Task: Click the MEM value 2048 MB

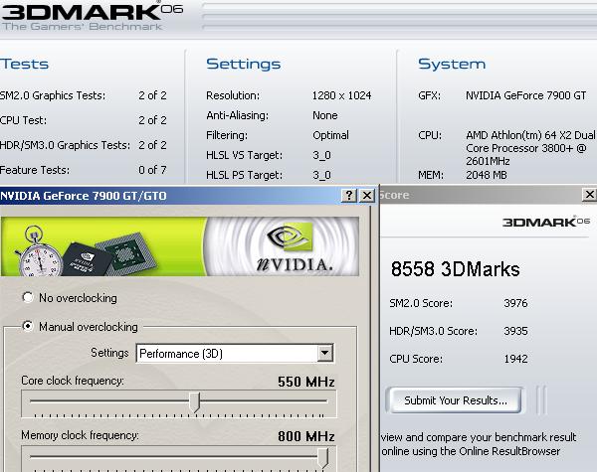Action: click(x=487, y=175)
